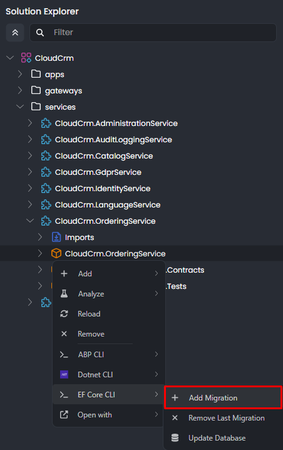The height and width of the screenshot is (450, 283).
Task: Expand the CloudCrm.CatalogService node
Action: click(30, 156)
